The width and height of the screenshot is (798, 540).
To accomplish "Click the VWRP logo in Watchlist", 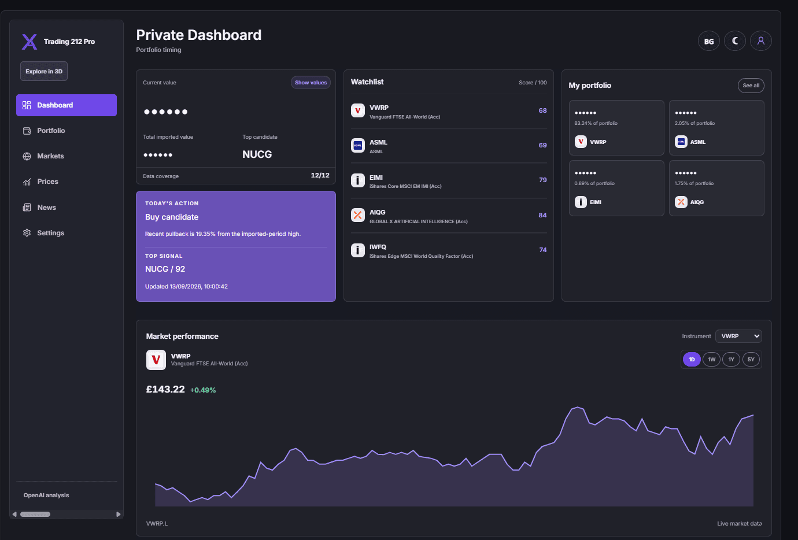I will (x=358, y=110).
